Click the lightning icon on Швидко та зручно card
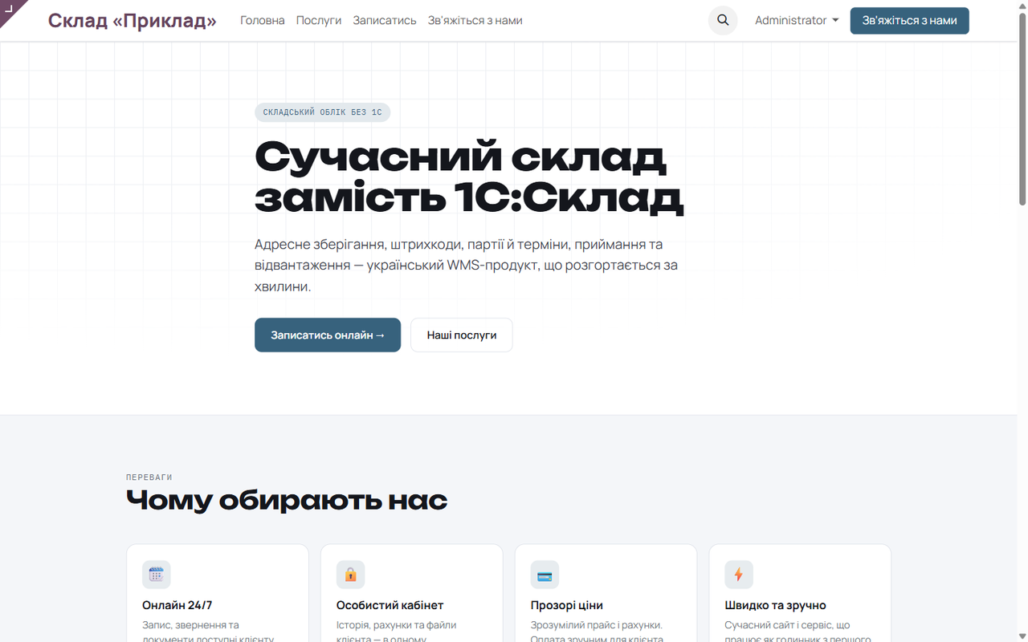The width and height of the screenshot is (1028, 642). 739,575
